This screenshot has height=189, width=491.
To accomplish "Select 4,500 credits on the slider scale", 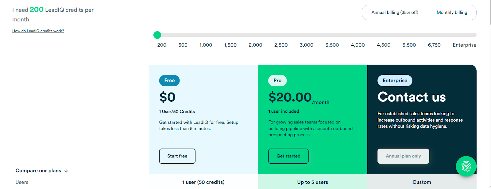I will 383,45.
